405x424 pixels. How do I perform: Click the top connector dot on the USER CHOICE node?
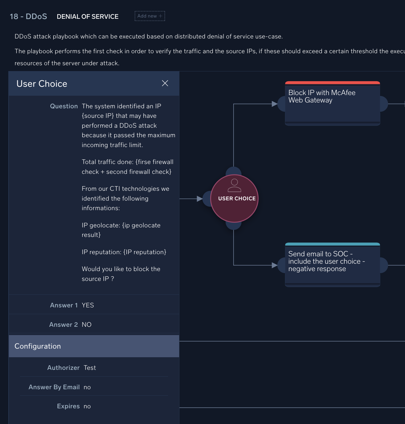pos(234,172)
